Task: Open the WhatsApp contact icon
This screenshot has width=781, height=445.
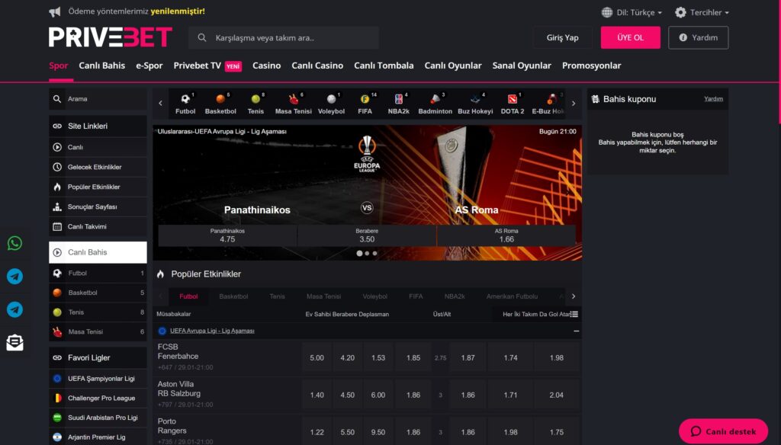Action: (x=15, y=243)
